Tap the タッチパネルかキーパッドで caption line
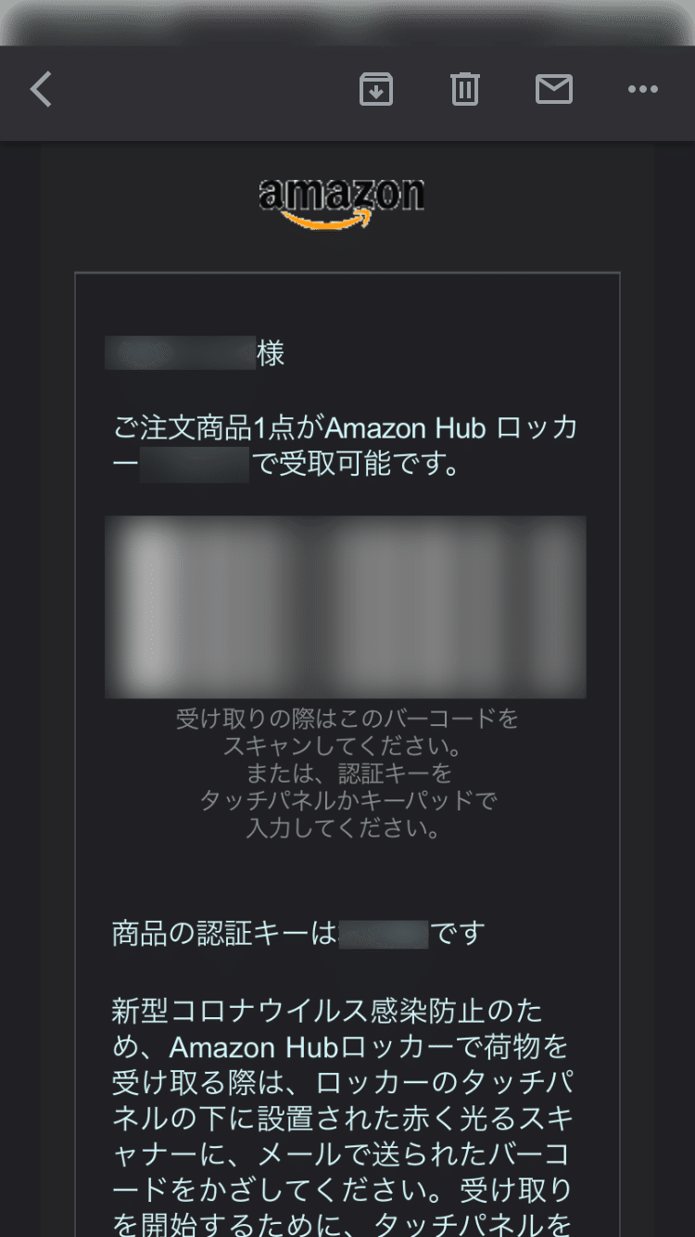Image resolution: width=695 pixels, height=1237 pixels. [348, 800]
